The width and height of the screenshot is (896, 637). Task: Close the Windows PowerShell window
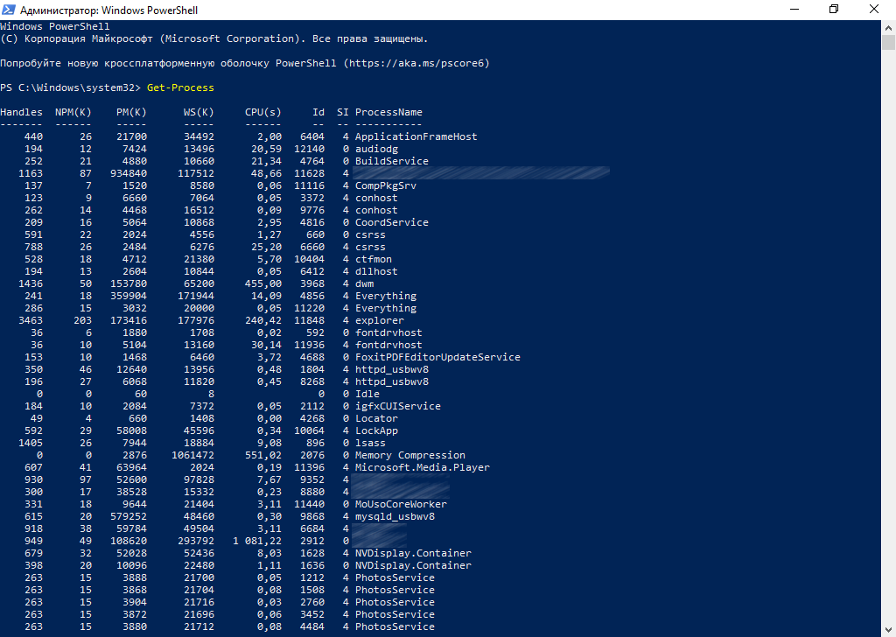(x=874, y=10)
